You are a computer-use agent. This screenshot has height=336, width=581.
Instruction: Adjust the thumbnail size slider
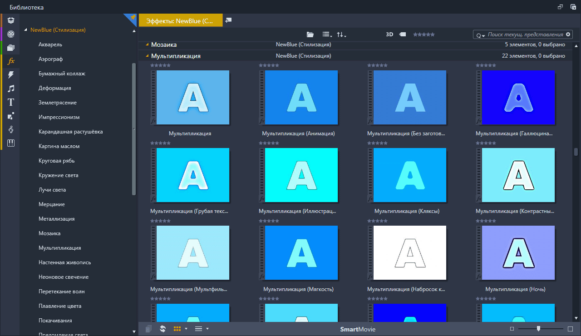pyautogui.click(x=539, y=329)
